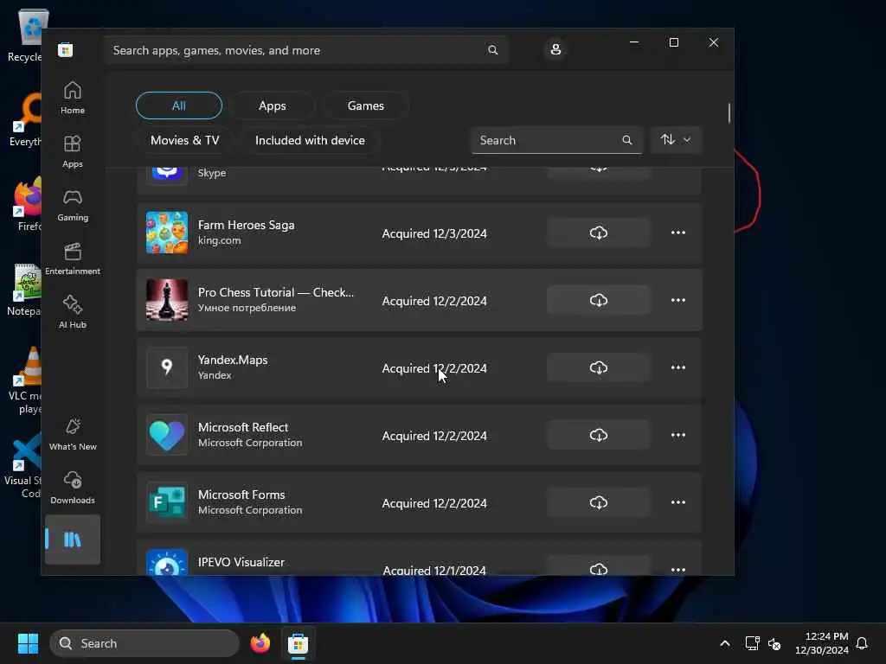Select the Library icon in sidebar
Viewport: 886px width, 664px height.
(x=73, y=539)
